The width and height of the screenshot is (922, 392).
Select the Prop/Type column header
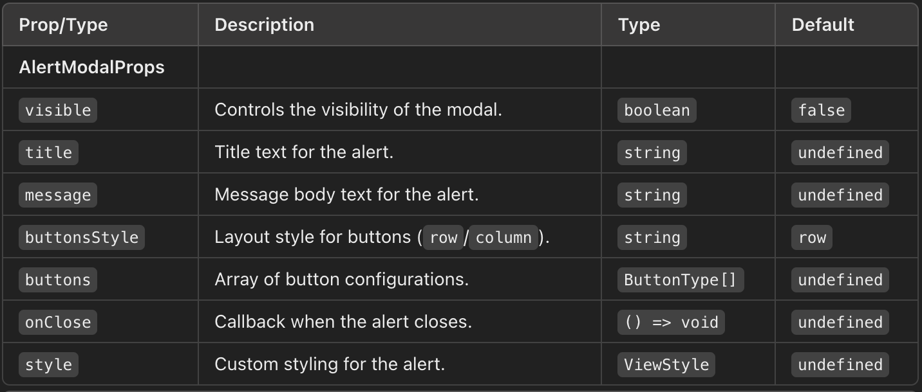pyautogui.click(x=63, y=24)
